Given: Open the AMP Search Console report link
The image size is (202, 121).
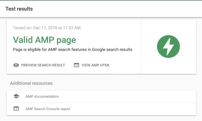Looking at the screenshot, I should pyautogui.click(x=48, y=109).
